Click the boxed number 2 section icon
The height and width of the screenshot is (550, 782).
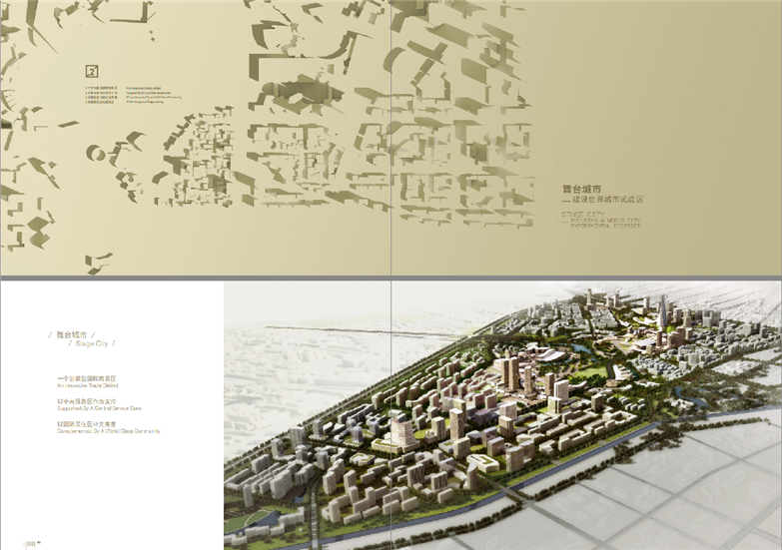[x=92, y=71]
